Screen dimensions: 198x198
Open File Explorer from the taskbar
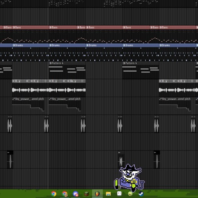pyautogui.click(x=108, y=194)
